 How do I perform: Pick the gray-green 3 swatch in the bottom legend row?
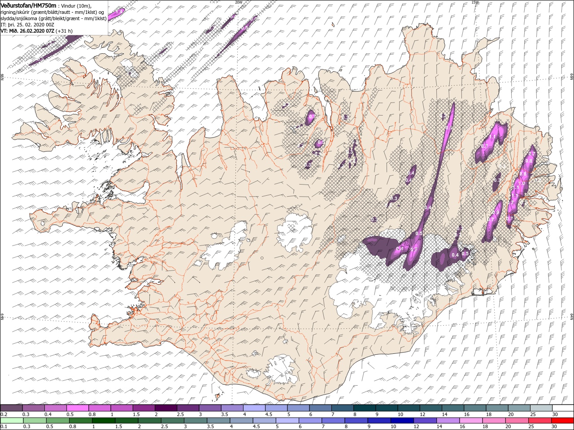[x=195, y=421]
